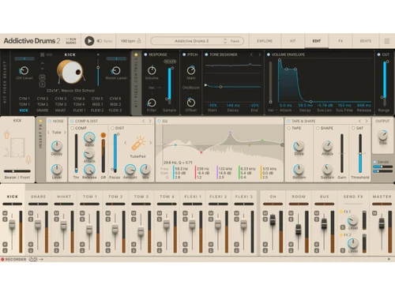Viewport: 395px width, 296px height.
Task: Save the current preset
Action: click(x=235, y=41)
